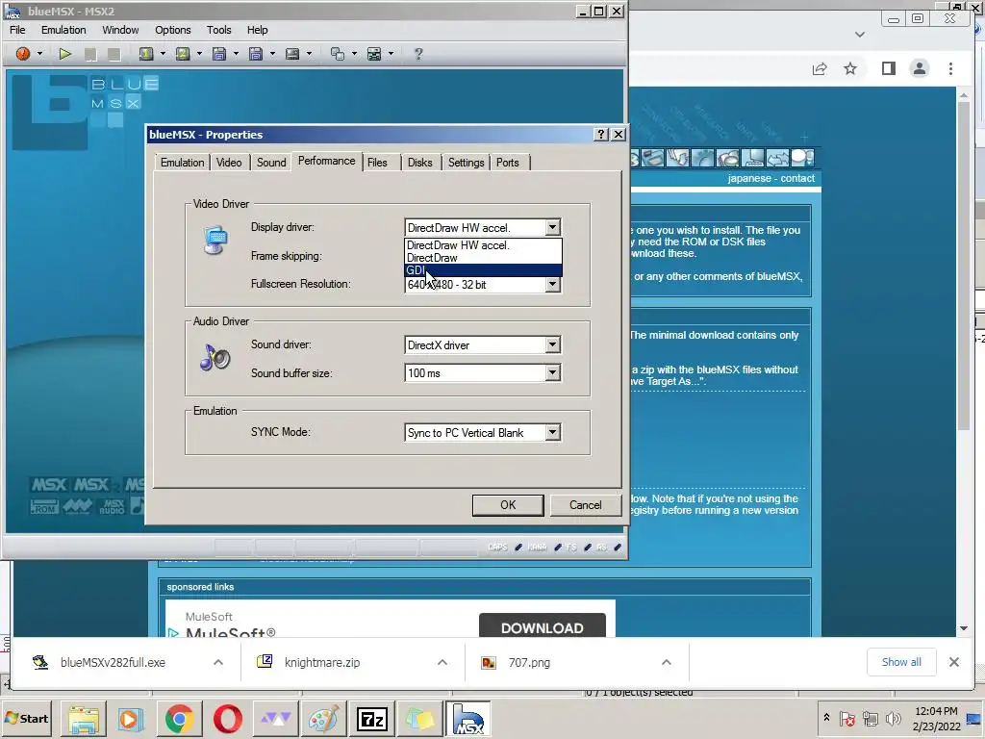
Task: Click the red reset icon in blueMSX toolbar
Action: point(23,54)
